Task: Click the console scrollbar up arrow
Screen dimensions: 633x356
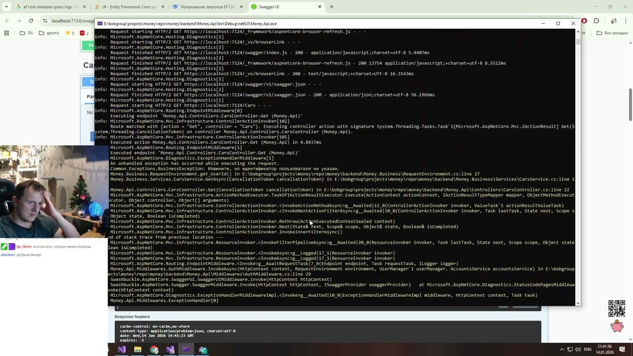Action: click(x=578, y=31)
